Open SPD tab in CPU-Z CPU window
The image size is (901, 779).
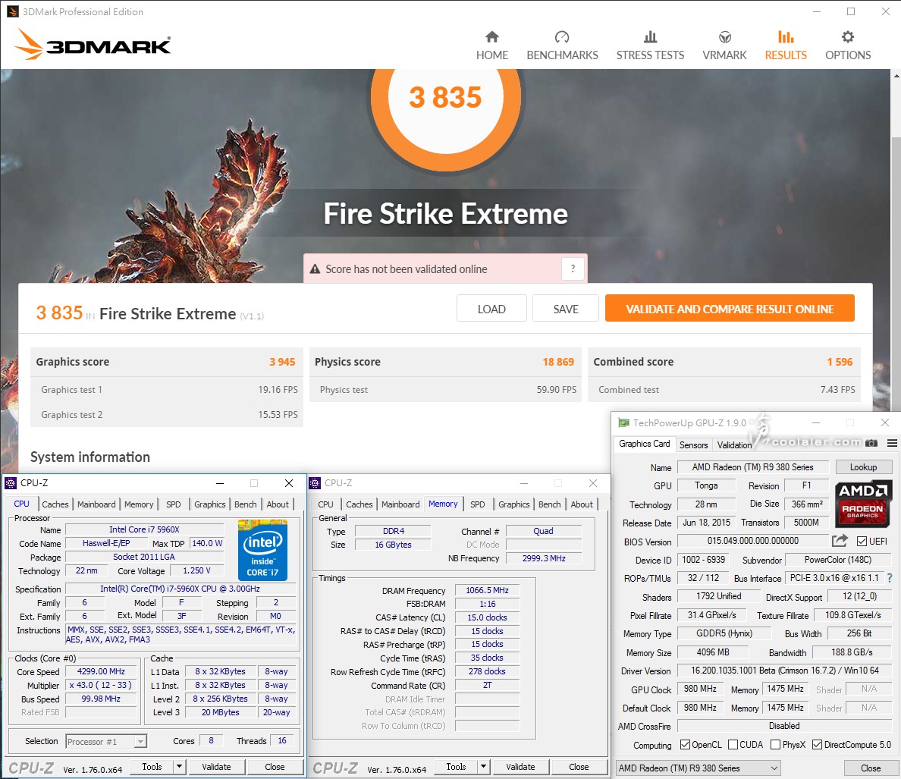pyautogui.click(x=174, y=504)
